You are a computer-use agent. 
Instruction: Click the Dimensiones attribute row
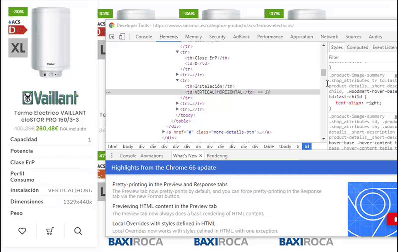point(51,202)
